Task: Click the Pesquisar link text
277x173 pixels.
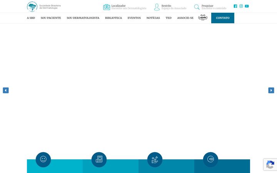Action: 207,6
